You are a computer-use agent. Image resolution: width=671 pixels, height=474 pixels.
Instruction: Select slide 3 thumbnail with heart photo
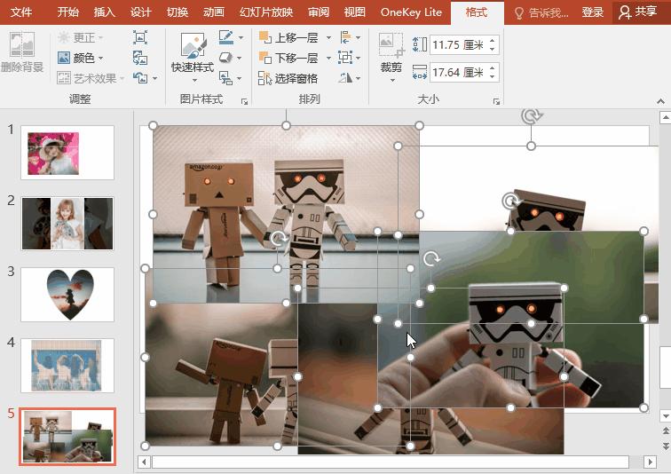pyautogui.click(x=67, y=295)
